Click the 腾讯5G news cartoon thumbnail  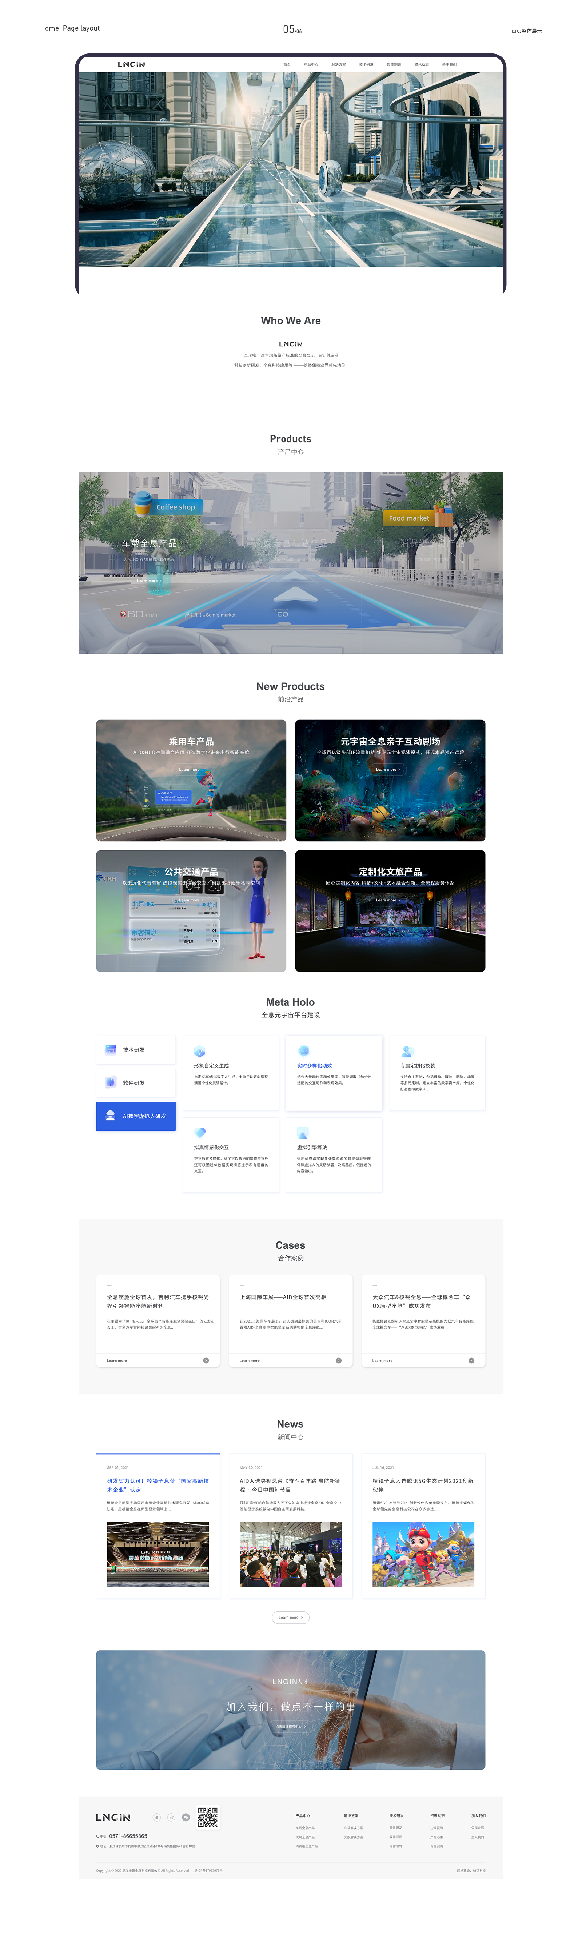(x=423, y=1554)
